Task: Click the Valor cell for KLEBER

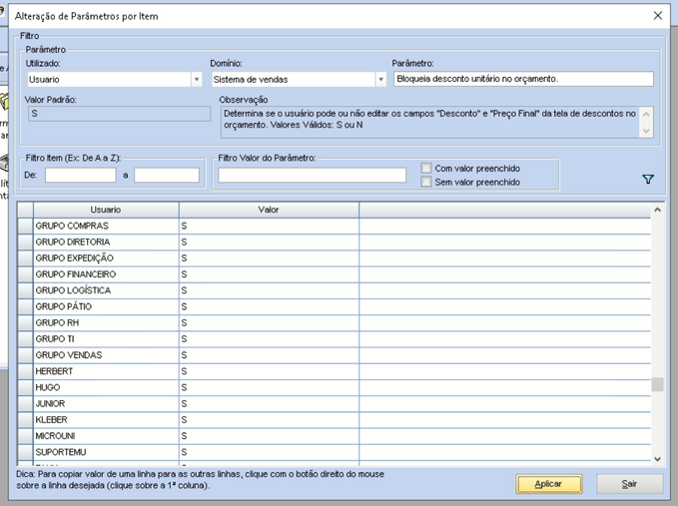Action: [x=269, y=420]
